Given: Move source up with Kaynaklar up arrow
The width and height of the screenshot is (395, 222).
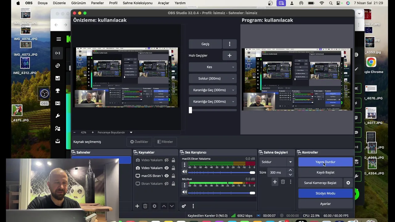Looking at the screenshot, I should click(x=164, y=206).
